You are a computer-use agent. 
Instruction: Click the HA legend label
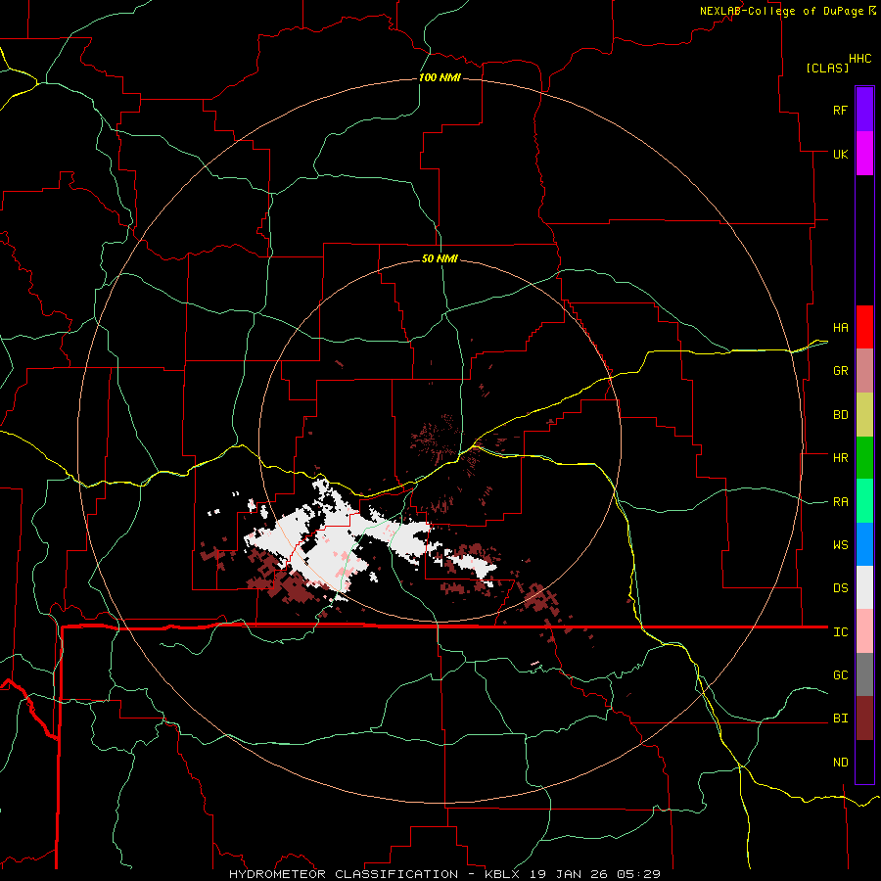pyautogui.click(x=840, y=327)
